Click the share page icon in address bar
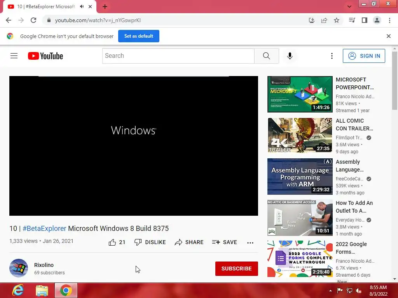Viewport: 398px width, 298px height. [324, 20]
